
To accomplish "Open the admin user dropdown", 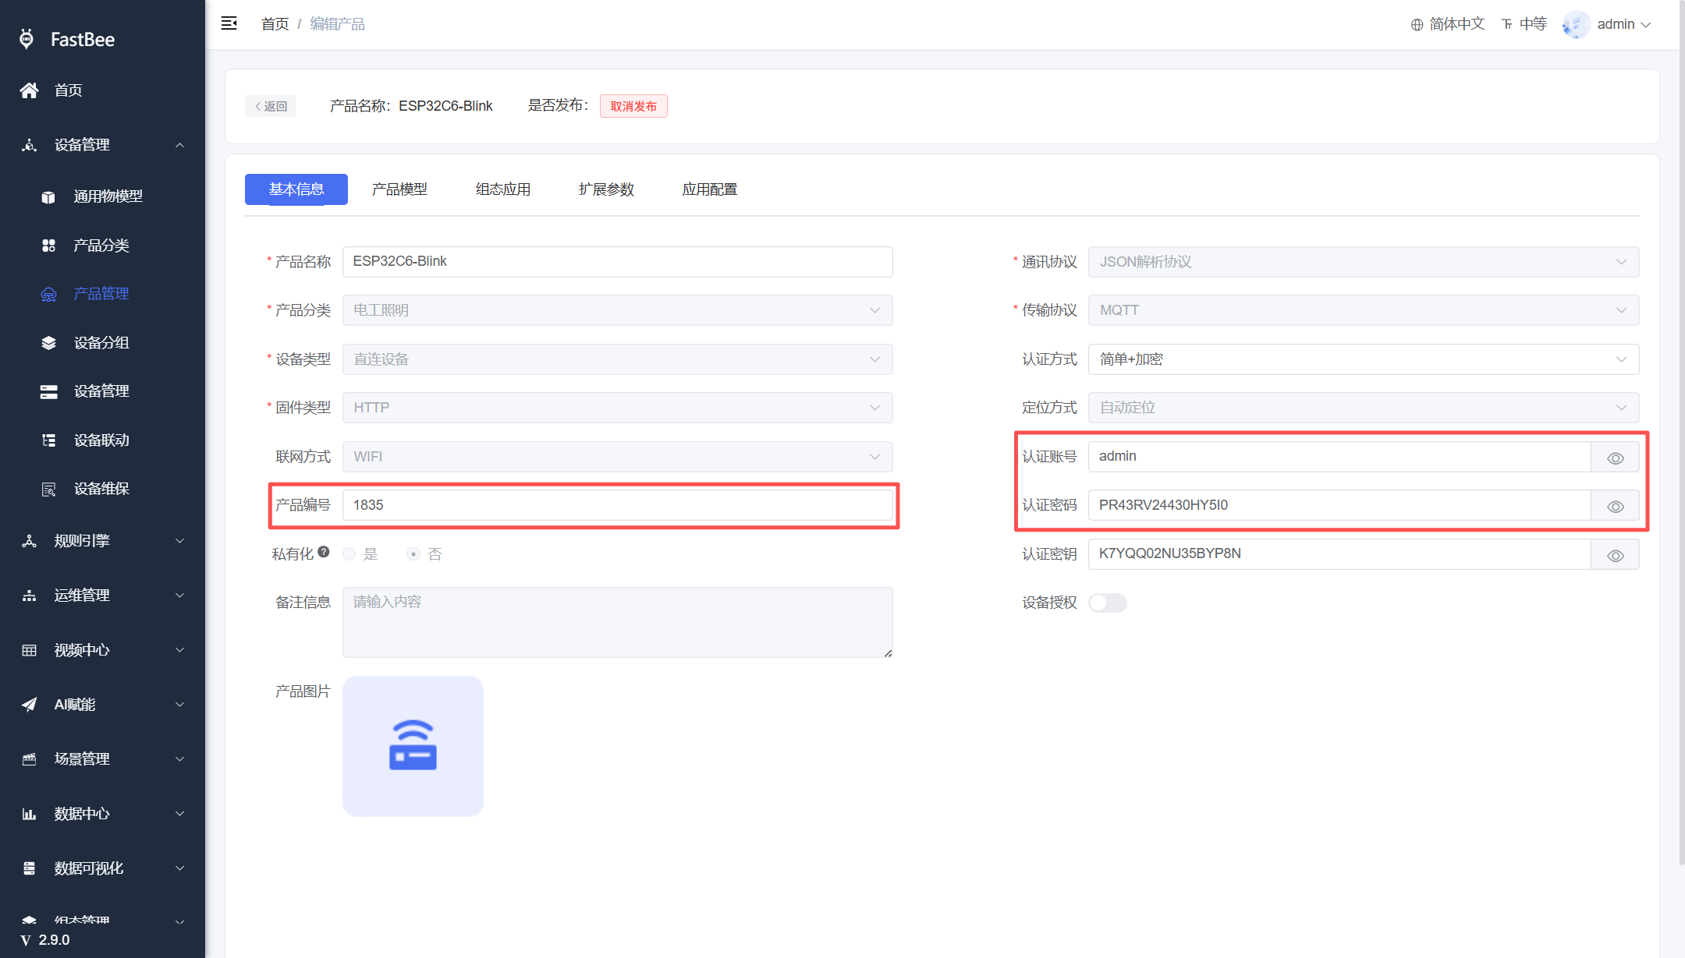I will [x=1609, y=24].
